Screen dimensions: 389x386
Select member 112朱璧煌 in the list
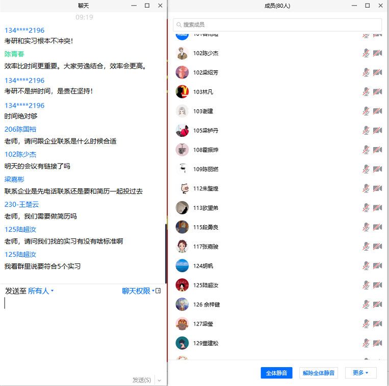[205, 189]
